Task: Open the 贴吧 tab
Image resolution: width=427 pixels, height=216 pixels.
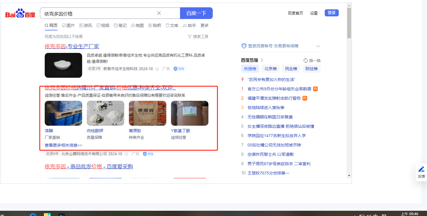Action: 155,25
